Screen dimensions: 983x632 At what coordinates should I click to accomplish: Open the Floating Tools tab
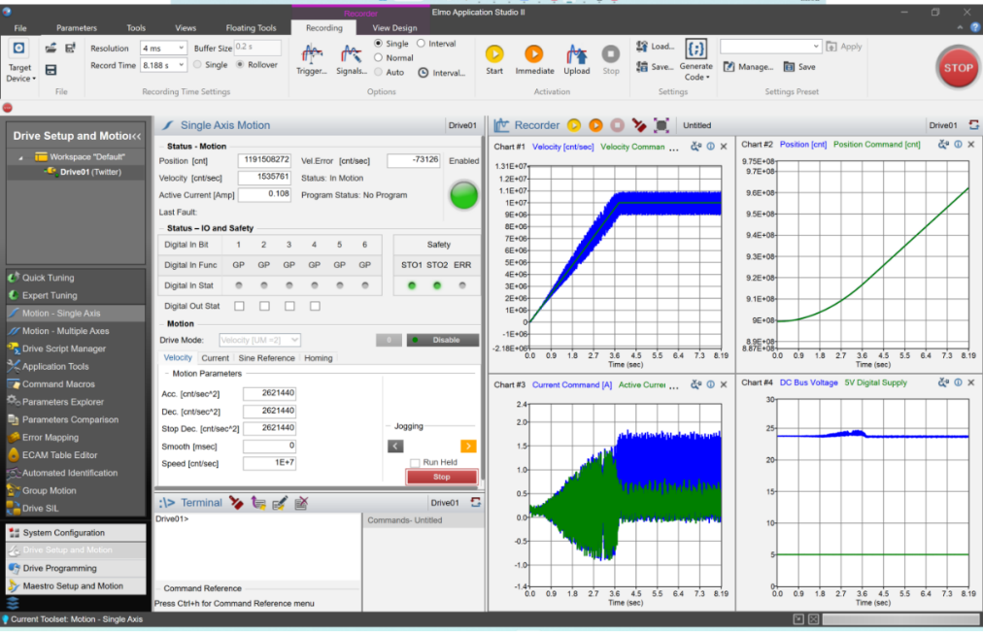(251, 27)
